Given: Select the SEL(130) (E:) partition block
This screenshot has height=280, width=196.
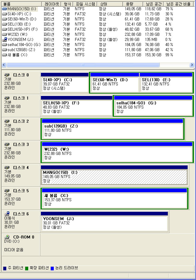Looking at the screenshot, I should pyautogui.click(x=166, y=83).
